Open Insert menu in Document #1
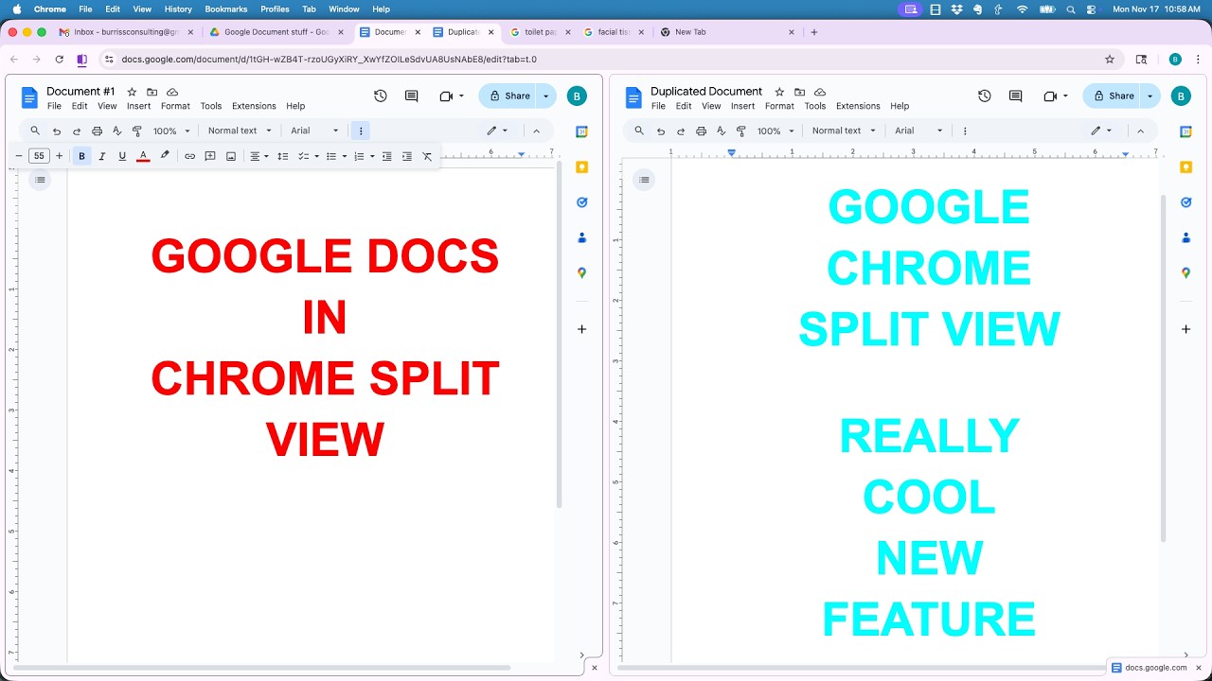The width and height of the screenshot is (1212, 681). pos(139,106)
